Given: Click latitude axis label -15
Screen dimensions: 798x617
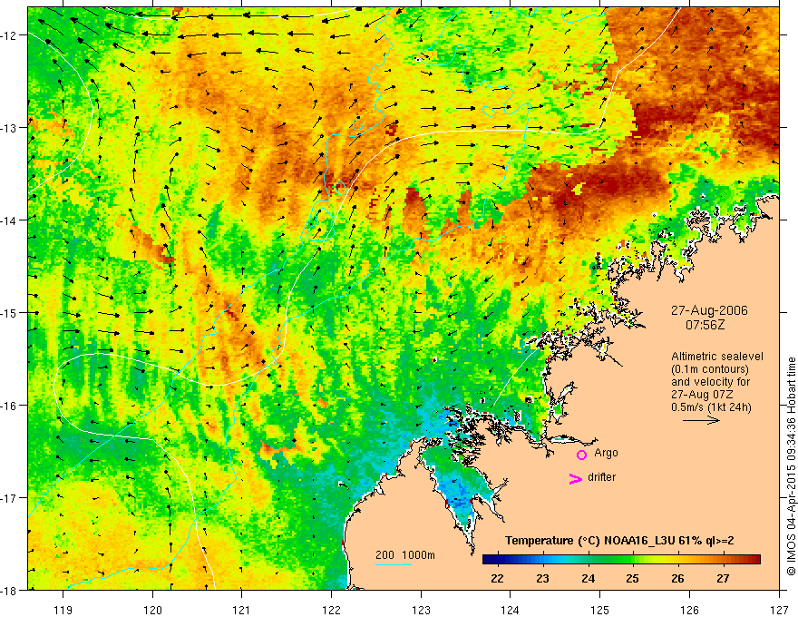Looking at the screenshot, I should point(9,313).
